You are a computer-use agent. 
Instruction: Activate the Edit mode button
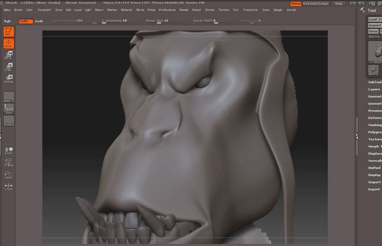click(8, 31)
